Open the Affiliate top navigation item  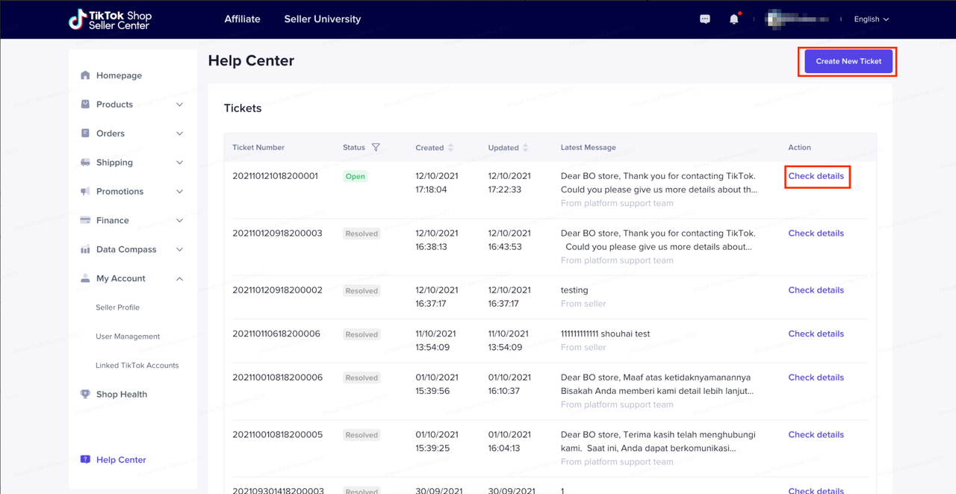pyautogui.click(x=242, y=19)
